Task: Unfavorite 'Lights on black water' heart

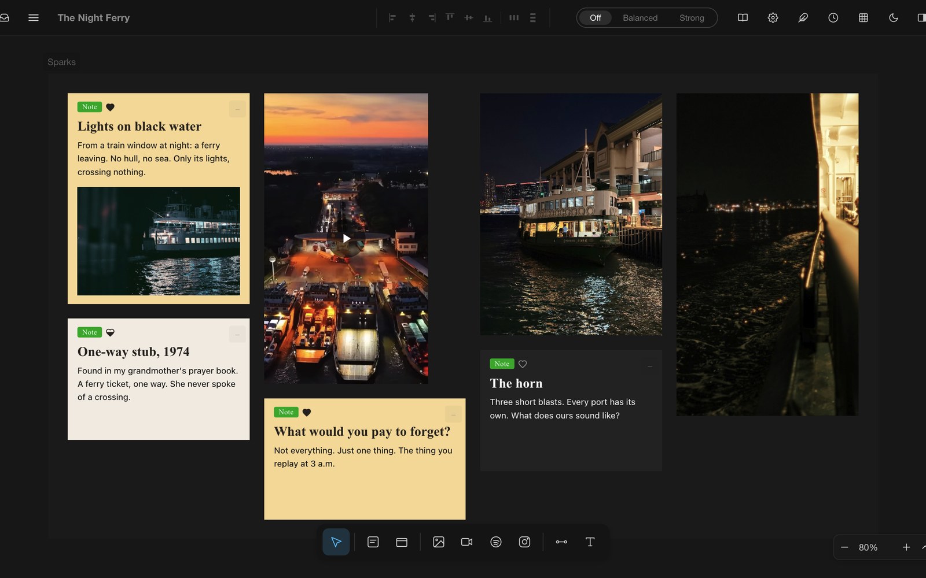Action: pos(110,107)
